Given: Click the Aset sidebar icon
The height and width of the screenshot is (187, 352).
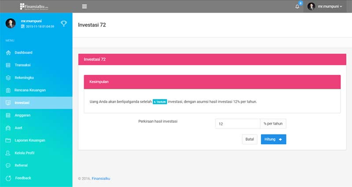Looking at the screenshot, I should click(8, 128).
